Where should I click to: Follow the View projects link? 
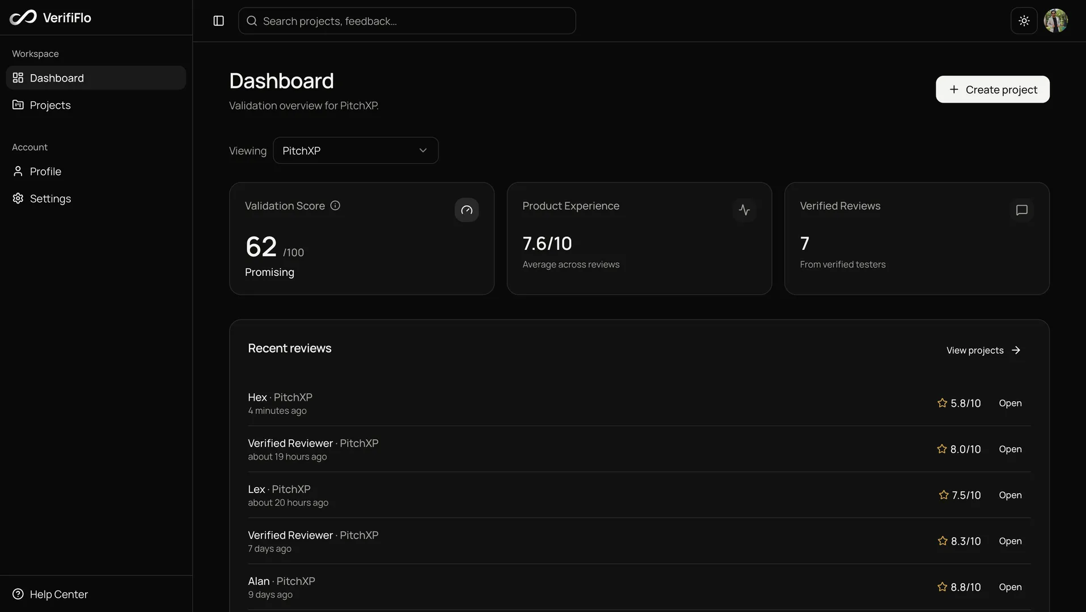click(984, 350)
